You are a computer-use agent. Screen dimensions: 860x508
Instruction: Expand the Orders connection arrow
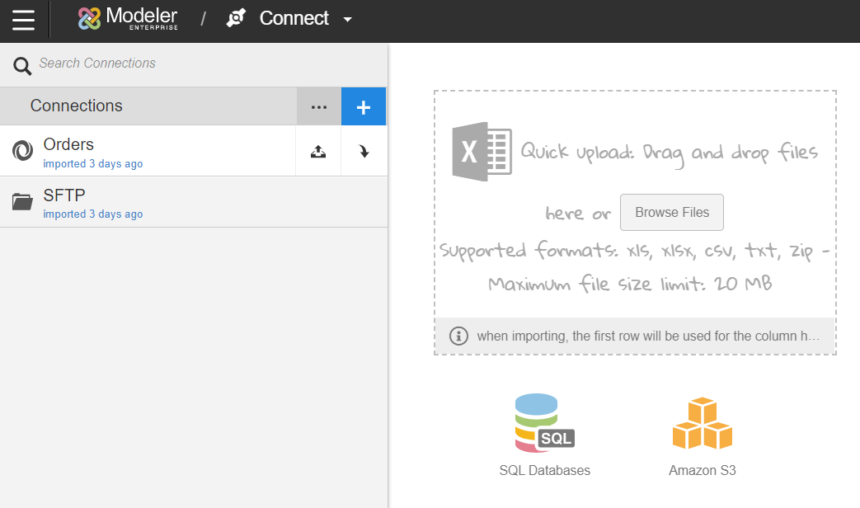tap(364, 151)
